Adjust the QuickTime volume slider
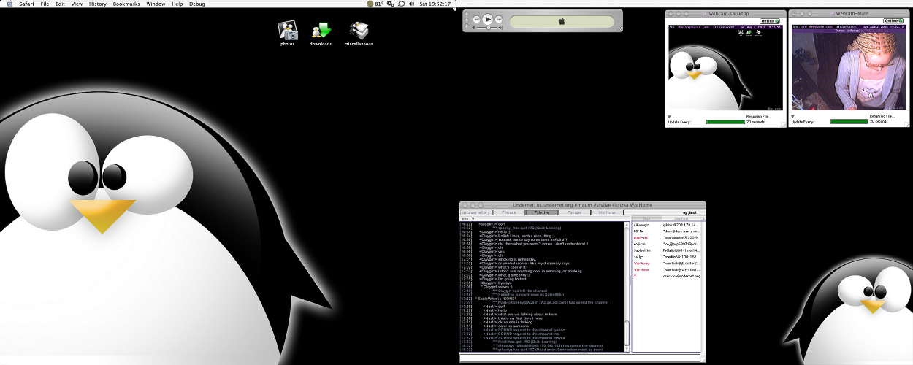This screenshot has height=365, width=913. pos(487,28)
